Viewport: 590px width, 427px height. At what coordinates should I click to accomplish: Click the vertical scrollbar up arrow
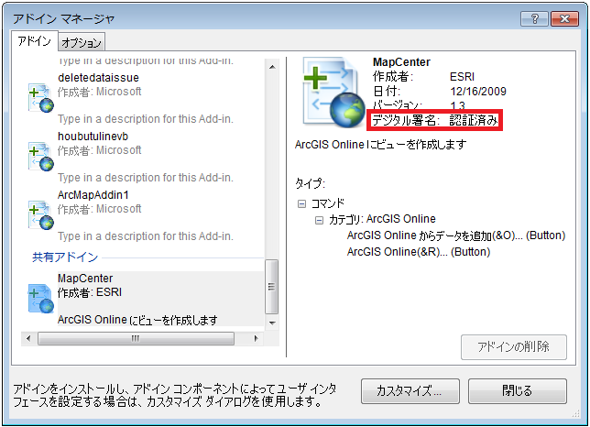pos(272,67)
